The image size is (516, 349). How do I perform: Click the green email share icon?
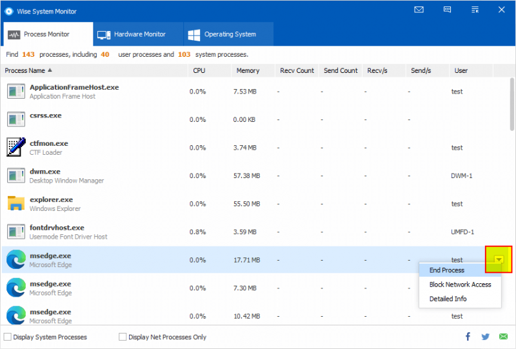tap(504, 337)
